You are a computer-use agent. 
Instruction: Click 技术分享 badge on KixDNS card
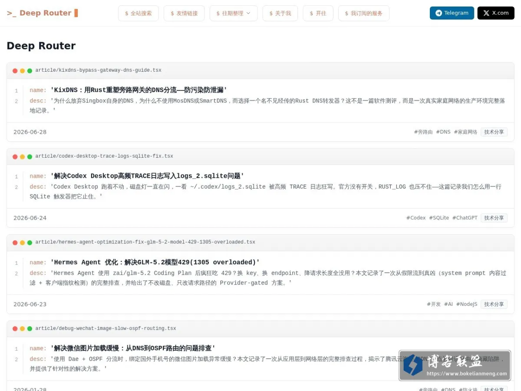[x=494, y=132]
